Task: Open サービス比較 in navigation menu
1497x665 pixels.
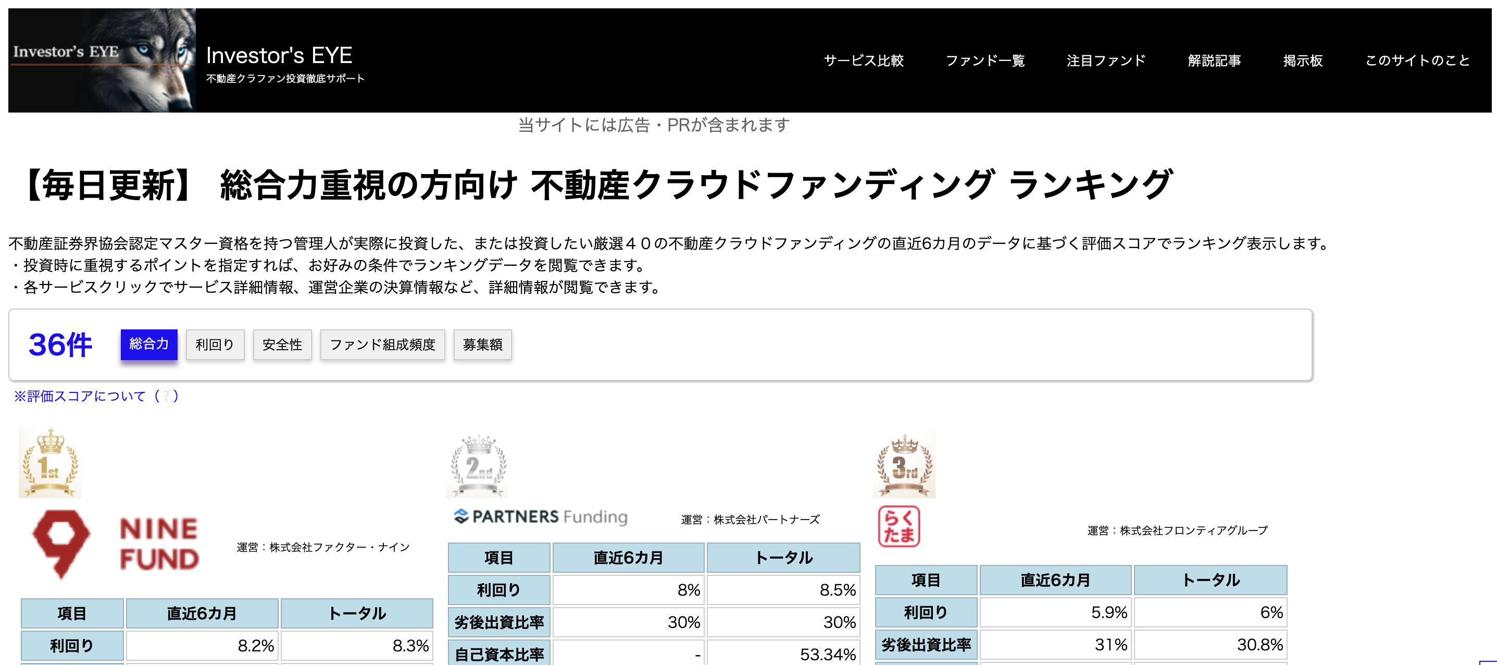Action: 864,60
